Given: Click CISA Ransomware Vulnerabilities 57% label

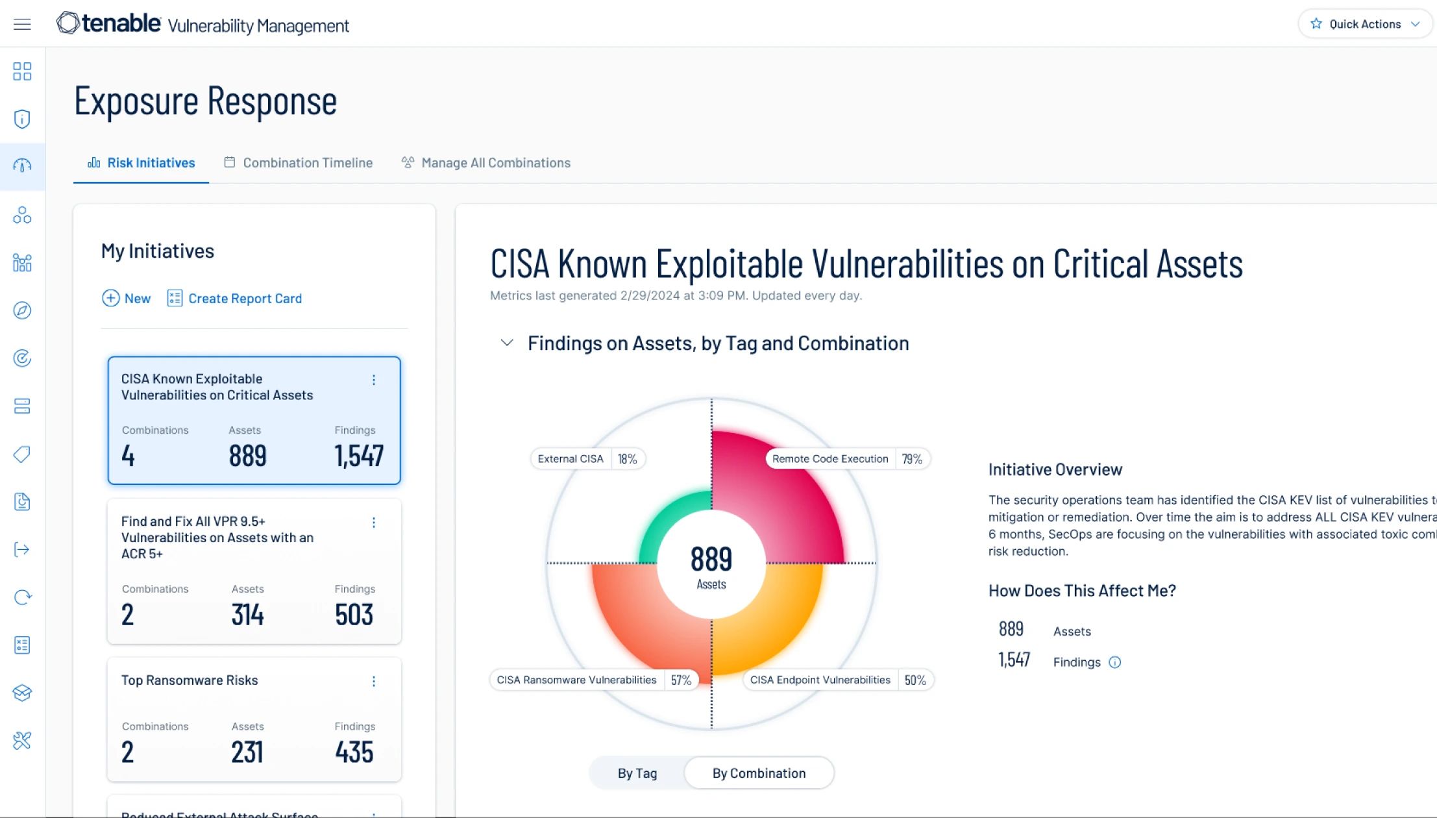Looking at the screenshot, I should [594, 680].
